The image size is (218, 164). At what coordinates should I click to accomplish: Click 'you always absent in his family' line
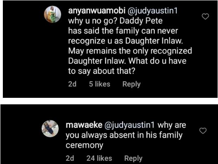124,136
